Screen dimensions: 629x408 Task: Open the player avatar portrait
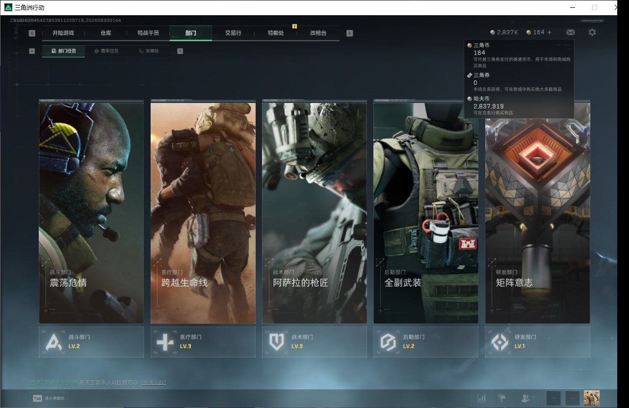click(x=592, y=398)
